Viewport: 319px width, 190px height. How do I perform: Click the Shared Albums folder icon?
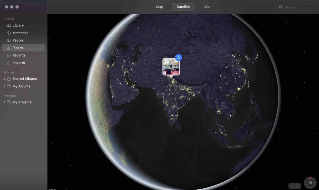pyautogui.click(x=9, y=79)
